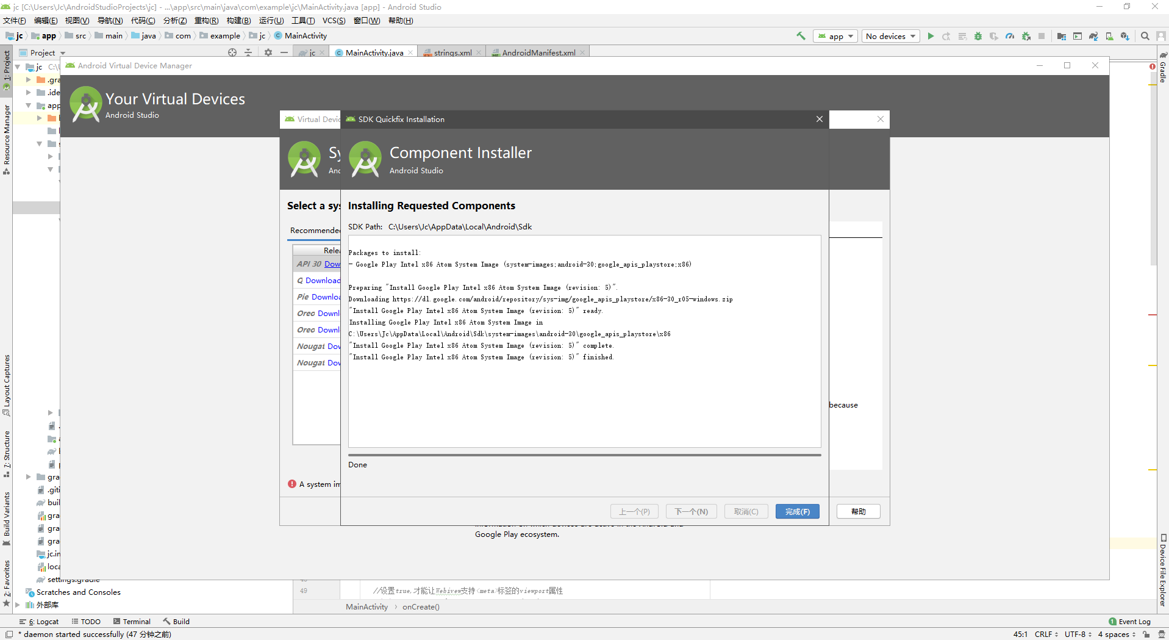Open the Build tool window tab
Image resolution: width=1169 pixels, height=640 pixels.
176,622
